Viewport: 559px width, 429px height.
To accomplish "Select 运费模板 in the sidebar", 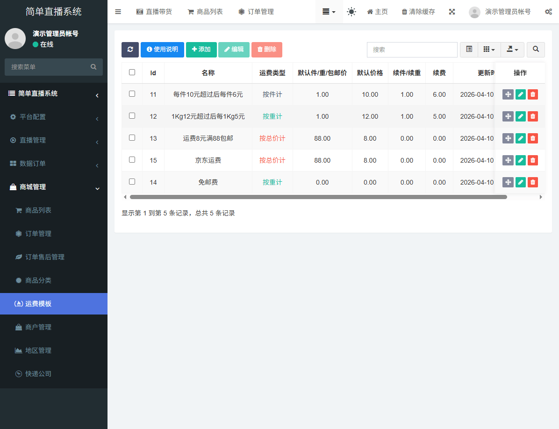I will click(53, 304).
